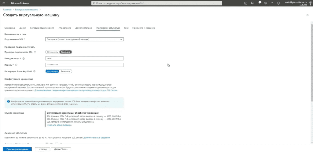The height and width of the screenshot is (155, 313).
Task: Set Azure Key Vault integration to Отключить
Action: click(x=53, y=71)
